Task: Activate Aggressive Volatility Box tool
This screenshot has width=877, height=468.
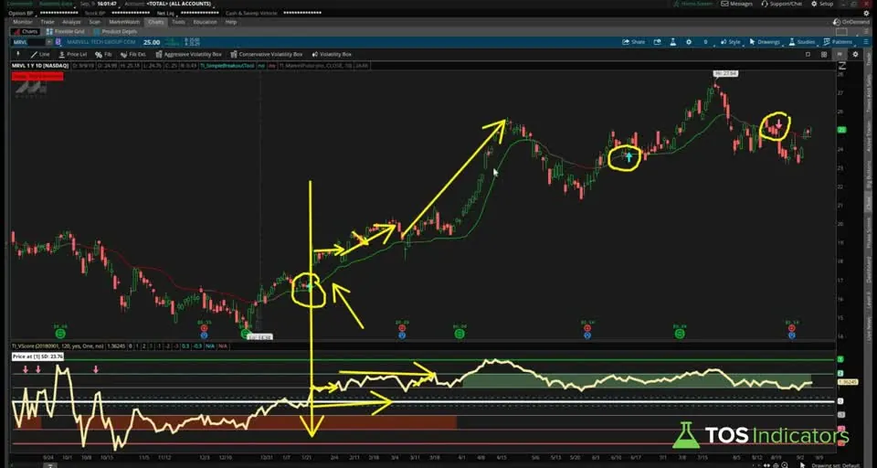Action: [x=188, y=54]
